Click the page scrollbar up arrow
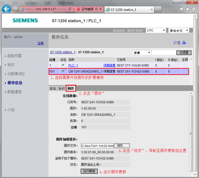 point(195,16)
